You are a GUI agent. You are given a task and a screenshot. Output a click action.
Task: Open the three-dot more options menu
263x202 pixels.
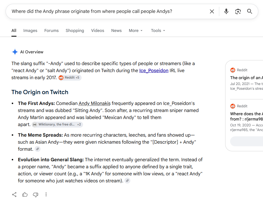(x=46, y=194)
